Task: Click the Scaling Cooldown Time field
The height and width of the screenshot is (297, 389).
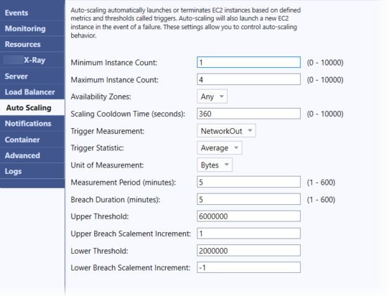Action: [248, 114]
